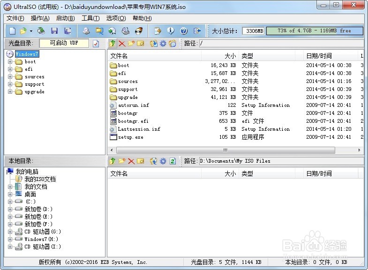Click the extract icon in disc toolbar
368x270 pixels.
click(154, 44)
